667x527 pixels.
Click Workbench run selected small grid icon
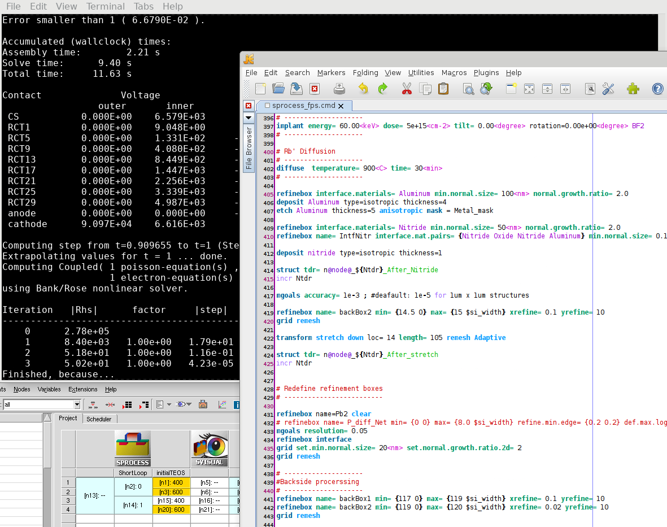click(x=144, y=404)
